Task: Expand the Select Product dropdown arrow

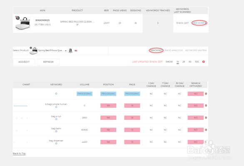Action: tap(66, 51)
